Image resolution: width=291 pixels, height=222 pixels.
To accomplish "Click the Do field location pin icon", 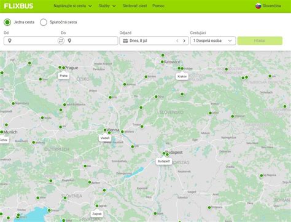I will click(69, 41).
